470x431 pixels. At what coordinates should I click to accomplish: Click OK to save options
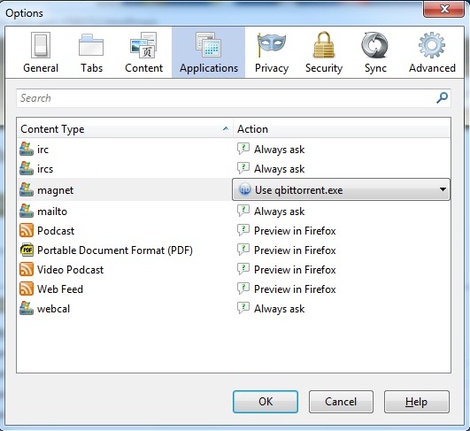click(266, 402)
